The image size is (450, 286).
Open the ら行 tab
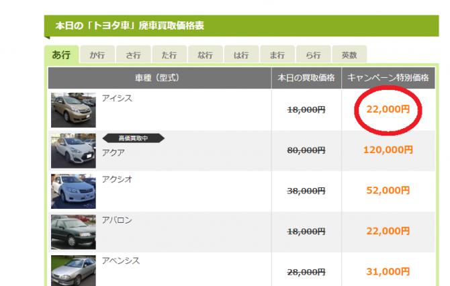tap(313, 54)
